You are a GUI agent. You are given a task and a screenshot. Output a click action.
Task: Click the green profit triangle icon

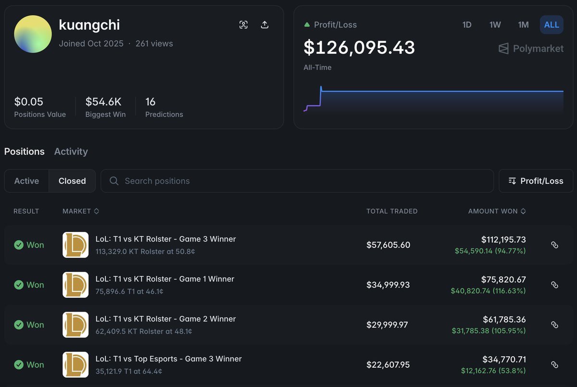click(307, 24)
